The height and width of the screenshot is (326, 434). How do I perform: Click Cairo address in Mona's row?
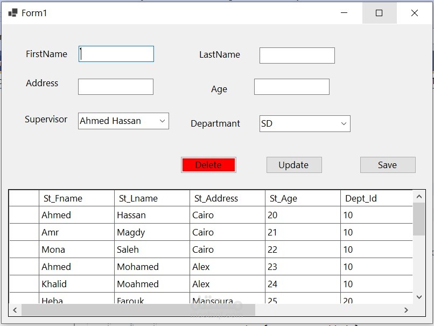click(228, 249)
